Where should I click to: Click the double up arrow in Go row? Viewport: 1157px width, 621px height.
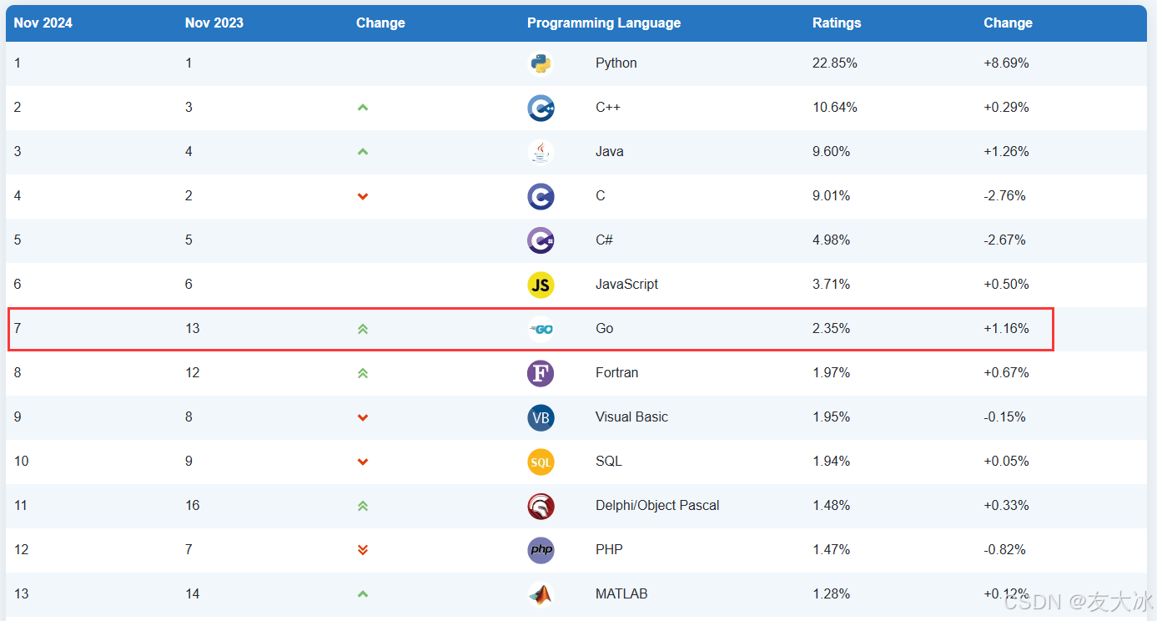pos(363,329)
